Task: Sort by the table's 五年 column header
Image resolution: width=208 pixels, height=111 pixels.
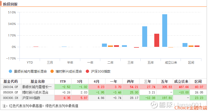Action: 165,81
